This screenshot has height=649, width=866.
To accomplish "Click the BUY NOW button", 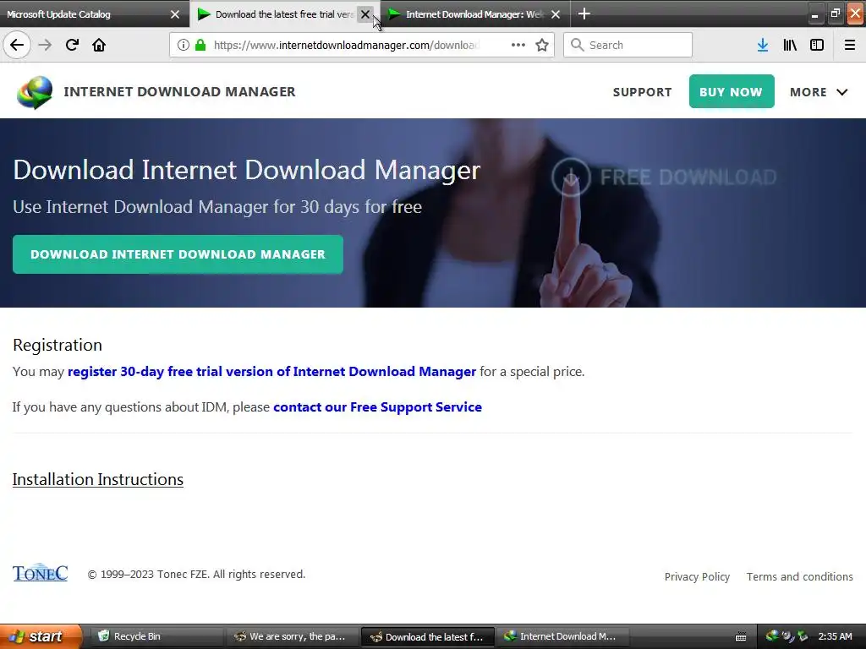I will pyautogui.click(x=732, y=91).
